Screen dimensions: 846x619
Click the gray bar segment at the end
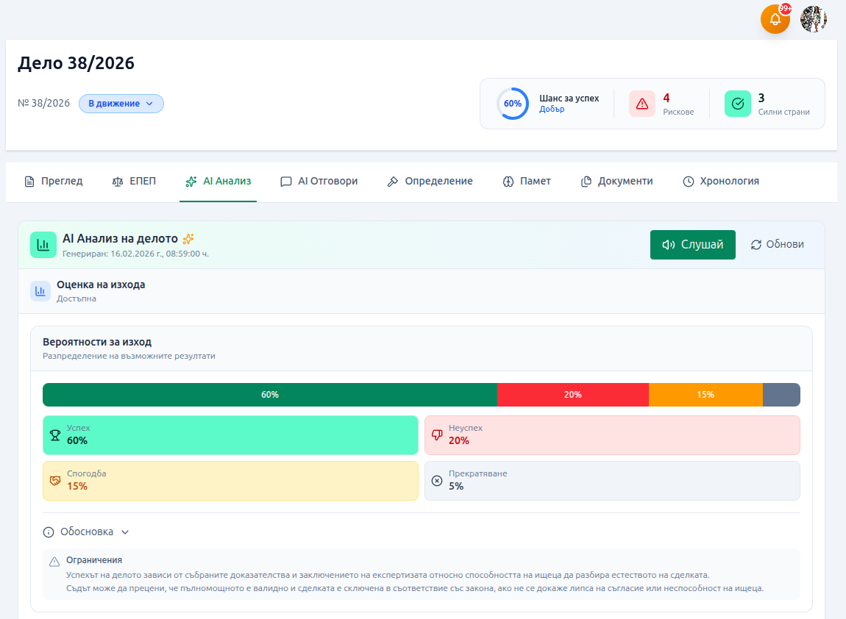tap(781, 395)
